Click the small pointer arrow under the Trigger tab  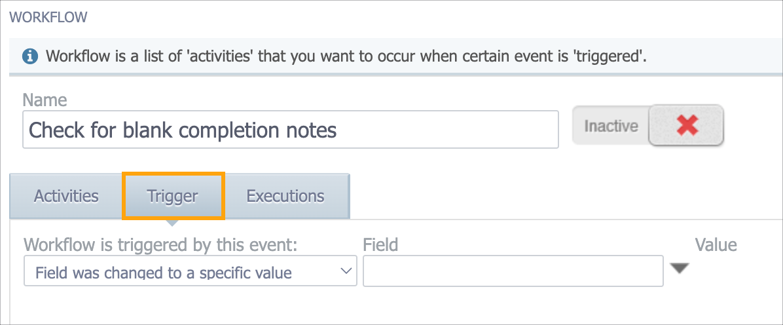172,223
